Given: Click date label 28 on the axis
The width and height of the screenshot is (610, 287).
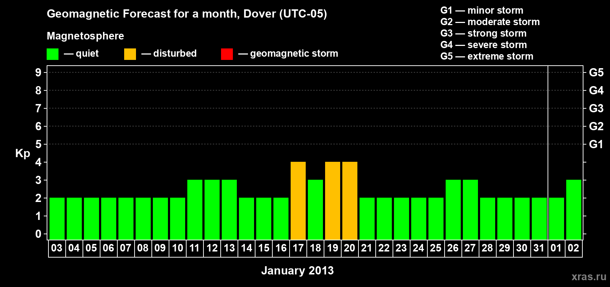Looking at the screenshot, I should (487, 248).
